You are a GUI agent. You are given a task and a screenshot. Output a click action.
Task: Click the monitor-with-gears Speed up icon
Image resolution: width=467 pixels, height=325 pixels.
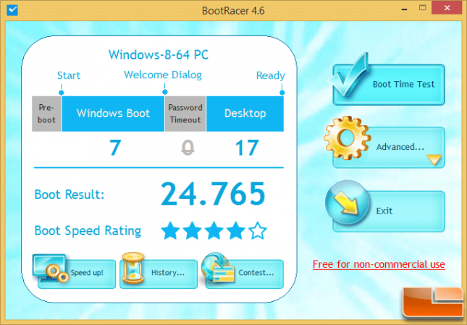pyautogui.click(x=51, y=269)
